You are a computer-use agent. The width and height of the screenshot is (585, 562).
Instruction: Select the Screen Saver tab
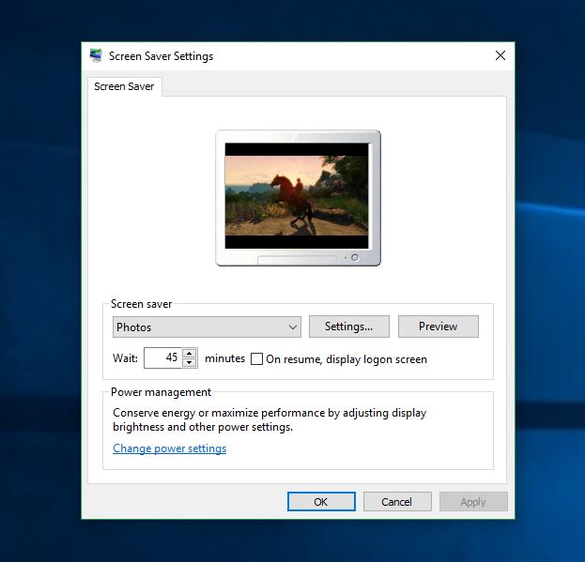pyautogui.click(x=124, y=86)
